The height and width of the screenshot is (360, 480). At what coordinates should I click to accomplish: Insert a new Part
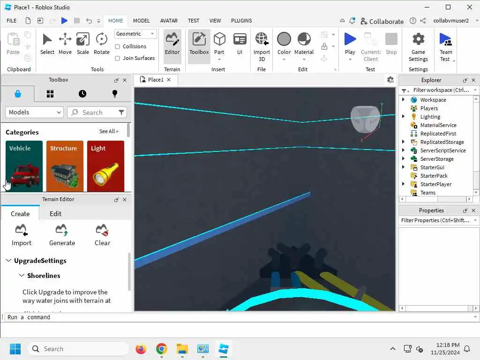point(219,44)
